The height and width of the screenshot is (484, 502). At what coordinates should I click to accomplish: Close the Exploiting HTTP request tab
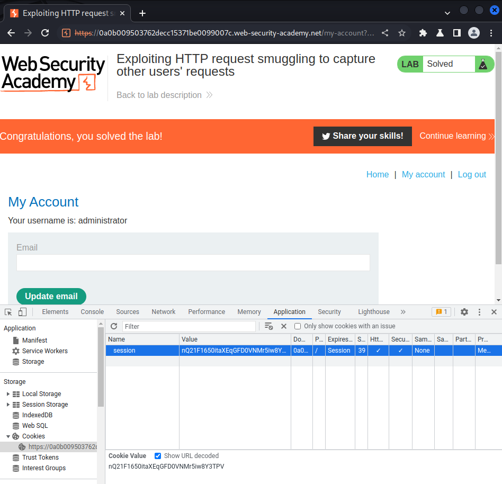(122, 13)
